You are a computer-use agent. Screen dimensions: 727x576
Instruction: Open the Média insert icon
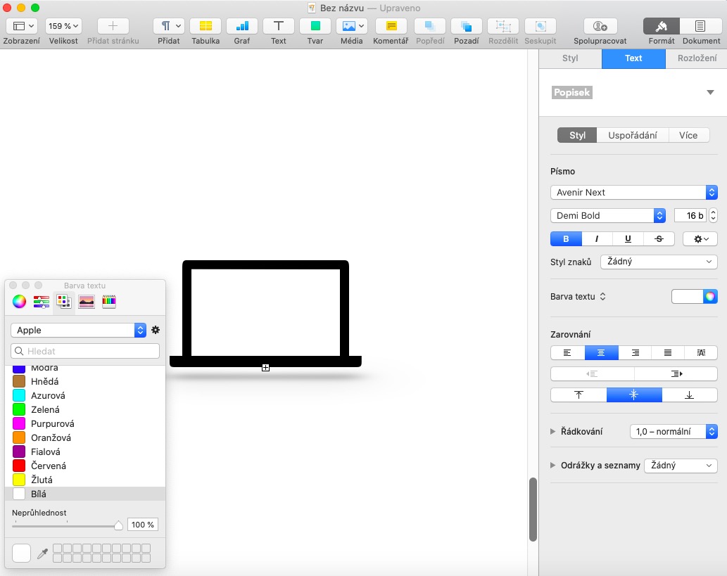point(352,26)
